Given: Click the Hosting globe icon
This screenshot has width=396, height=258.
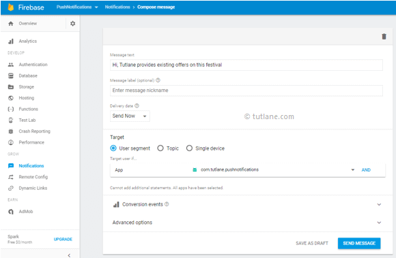Looking at the screenshot, I should (x=11, y=98).
